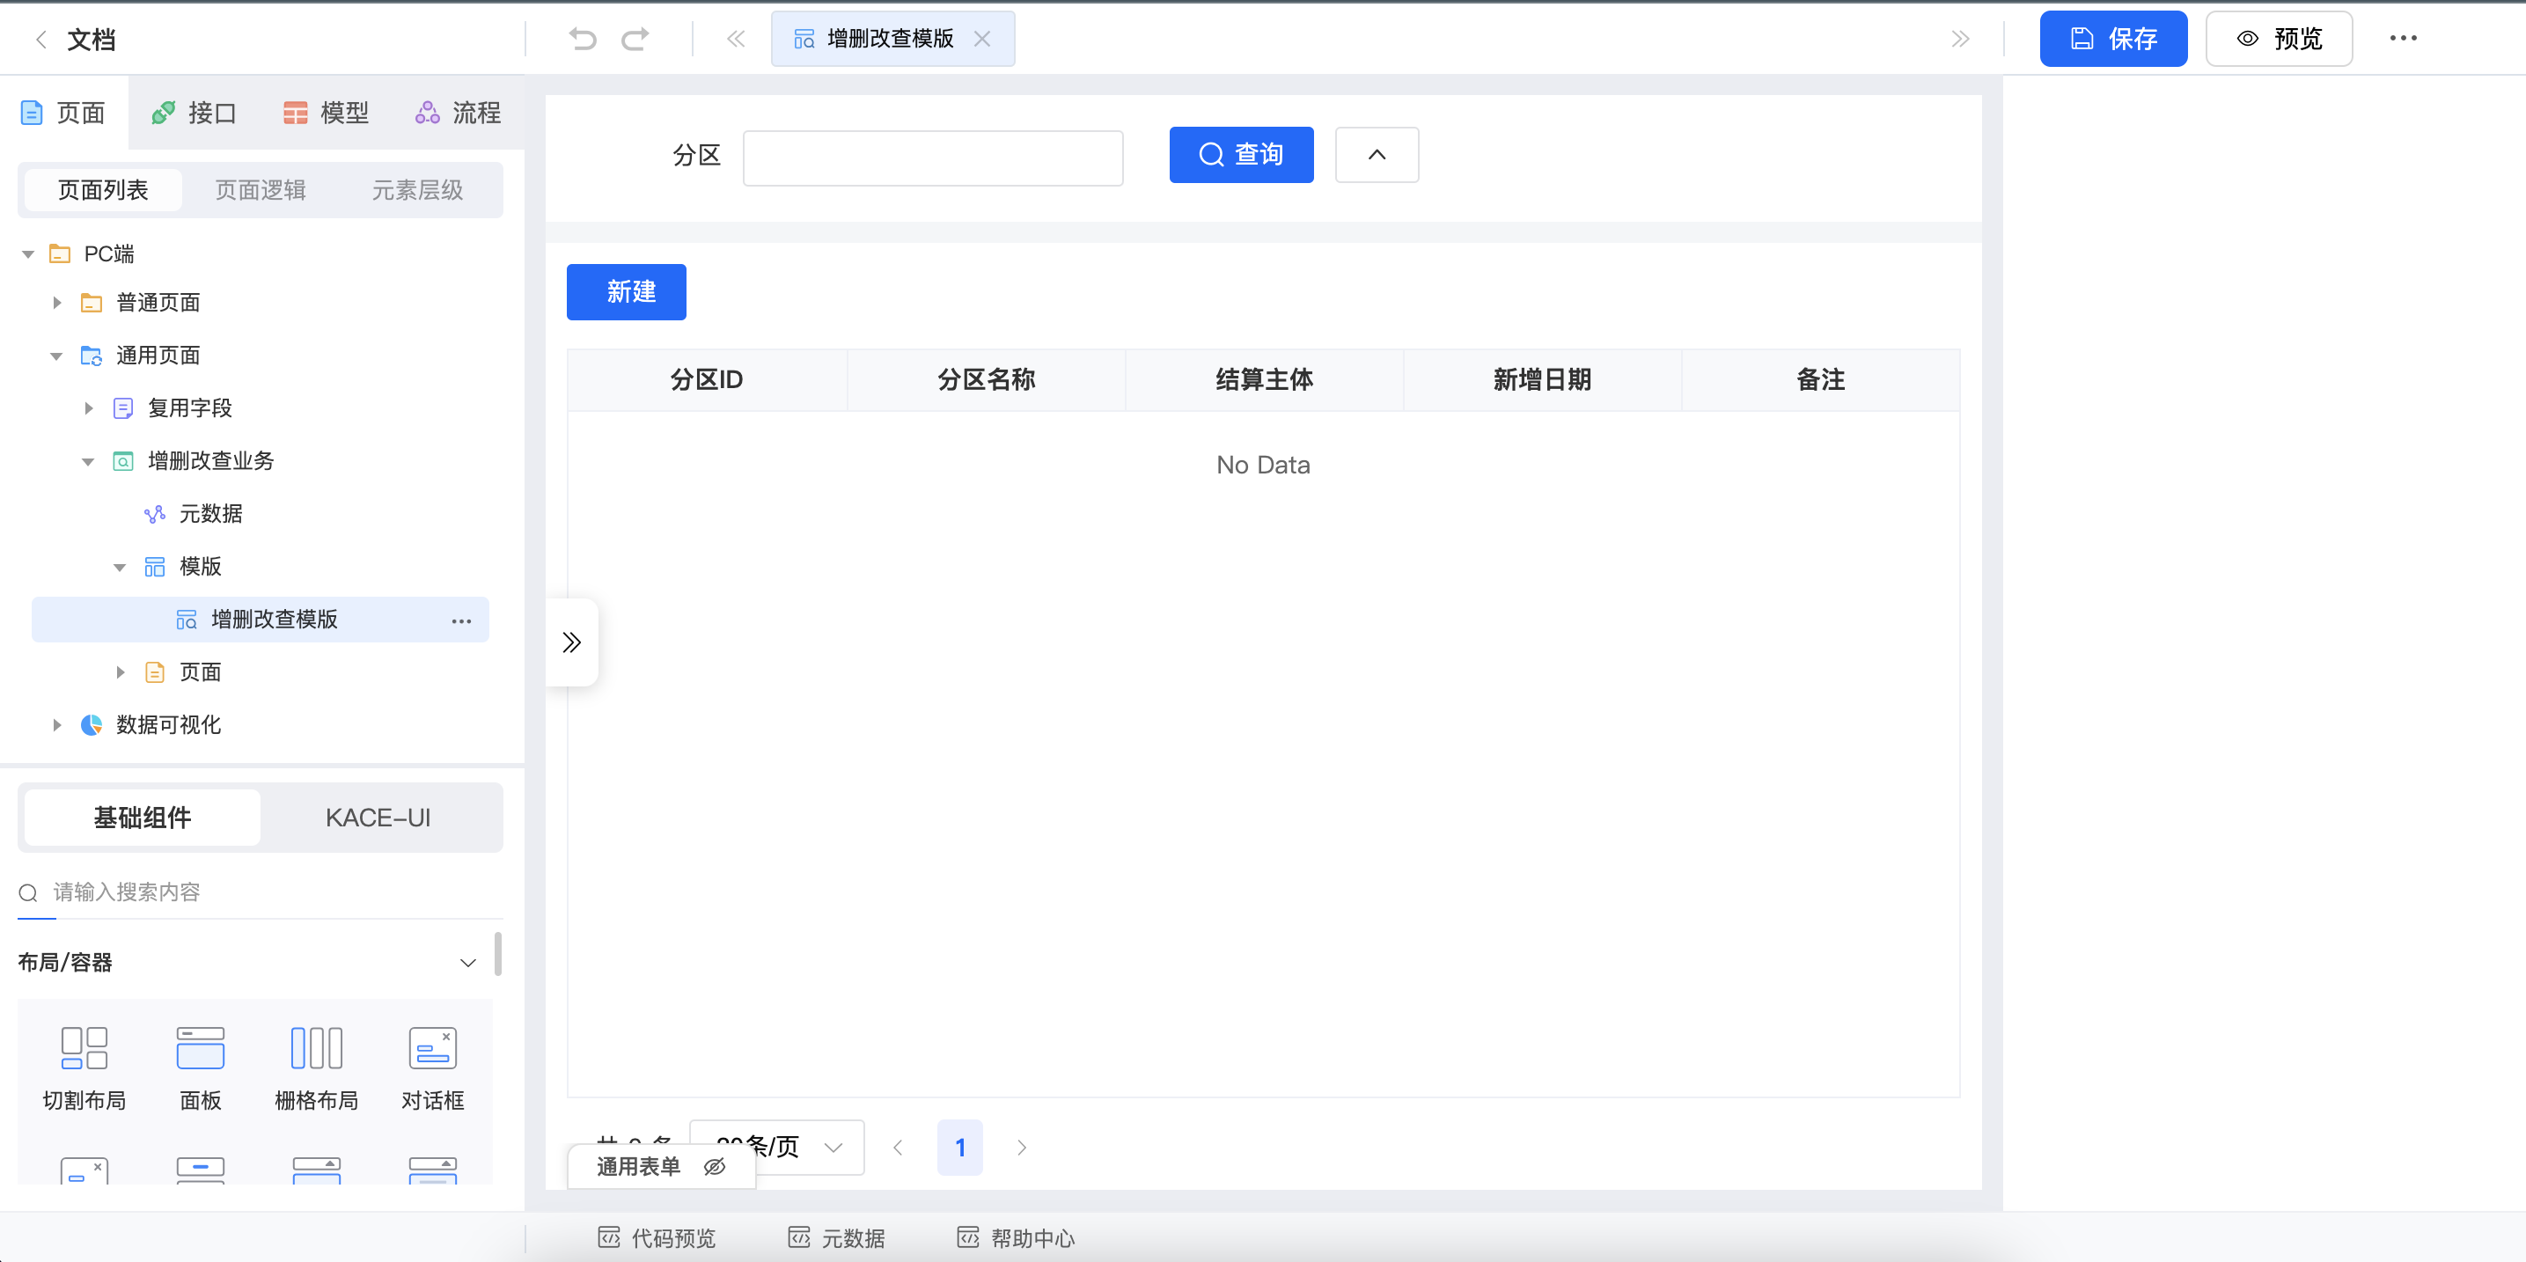This screenshot has width=2526, height=1262.
Task: Open more options for 增删改查模版 tree row
Action: click(x=461, y=620)
